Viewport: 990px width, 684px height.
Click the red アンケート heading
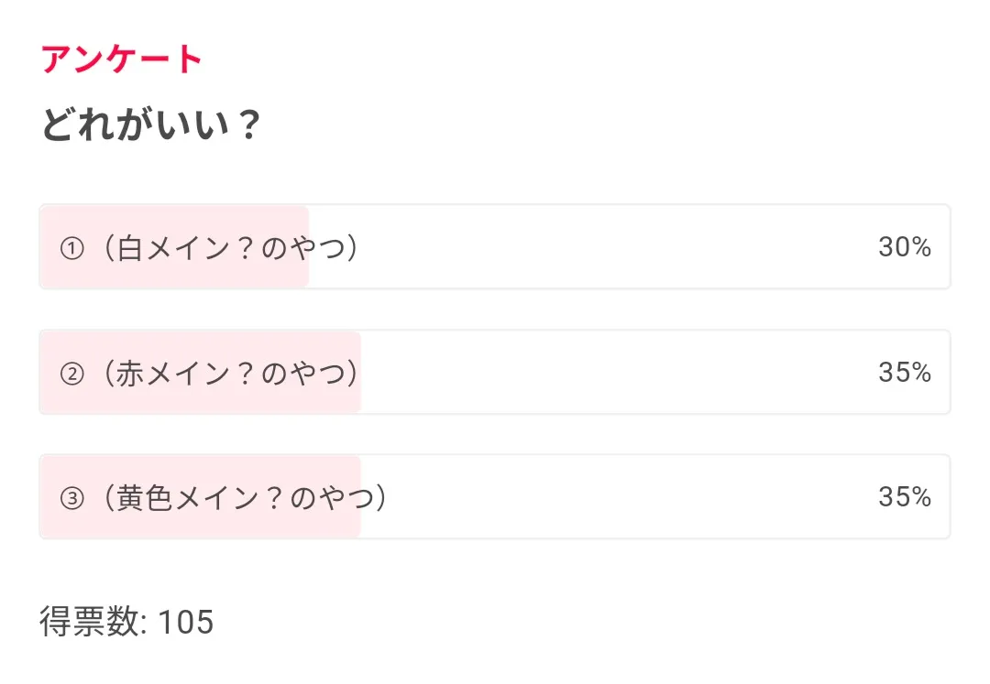pos(122,60)
